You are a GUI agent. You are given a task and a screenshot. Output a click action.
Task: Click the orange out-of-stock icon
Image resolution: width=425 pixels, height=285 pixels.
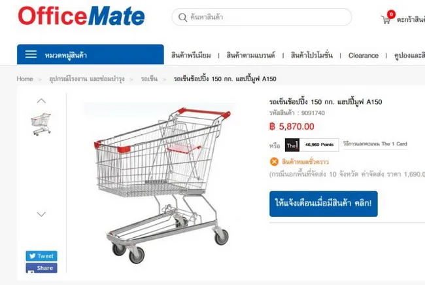point(274,162)
